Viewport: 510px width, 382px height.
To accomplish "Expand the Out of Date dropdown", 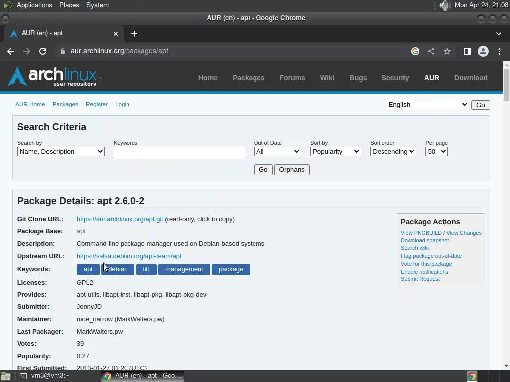I will [x=277, y=152].
